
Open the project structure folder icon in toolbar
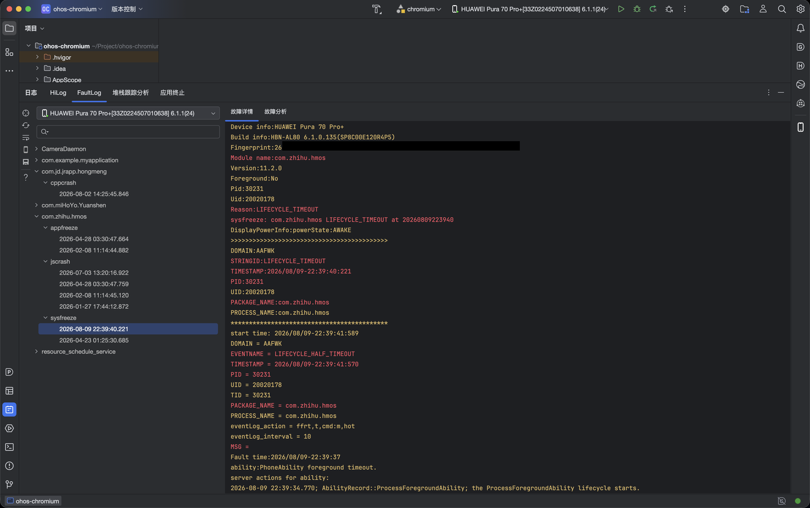744,9
